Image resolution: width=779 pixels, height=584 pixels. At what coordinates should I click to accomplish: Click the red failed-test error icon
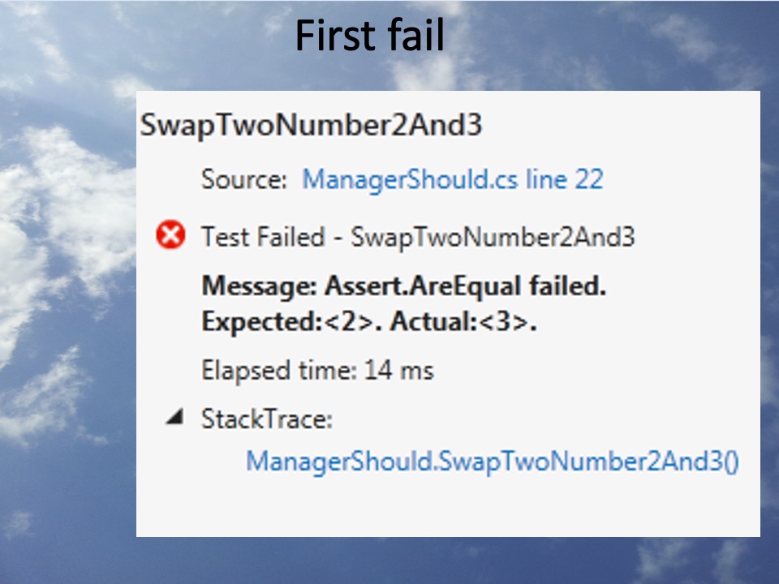pos(170,234)
